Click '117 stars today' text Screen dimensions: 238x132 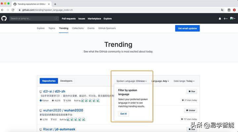tap(189, 119)
